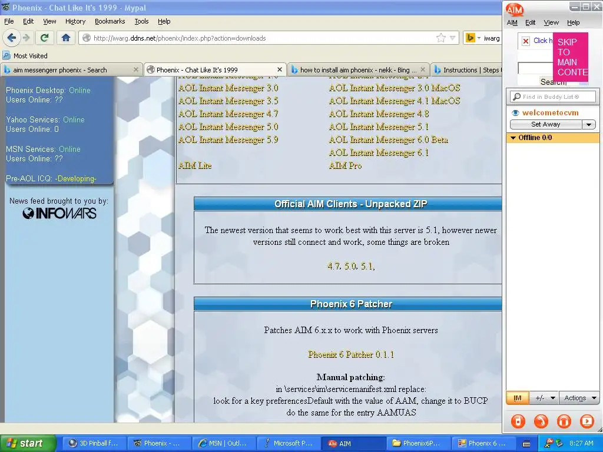Open the Edit menu in AIM window

(531, 23)
